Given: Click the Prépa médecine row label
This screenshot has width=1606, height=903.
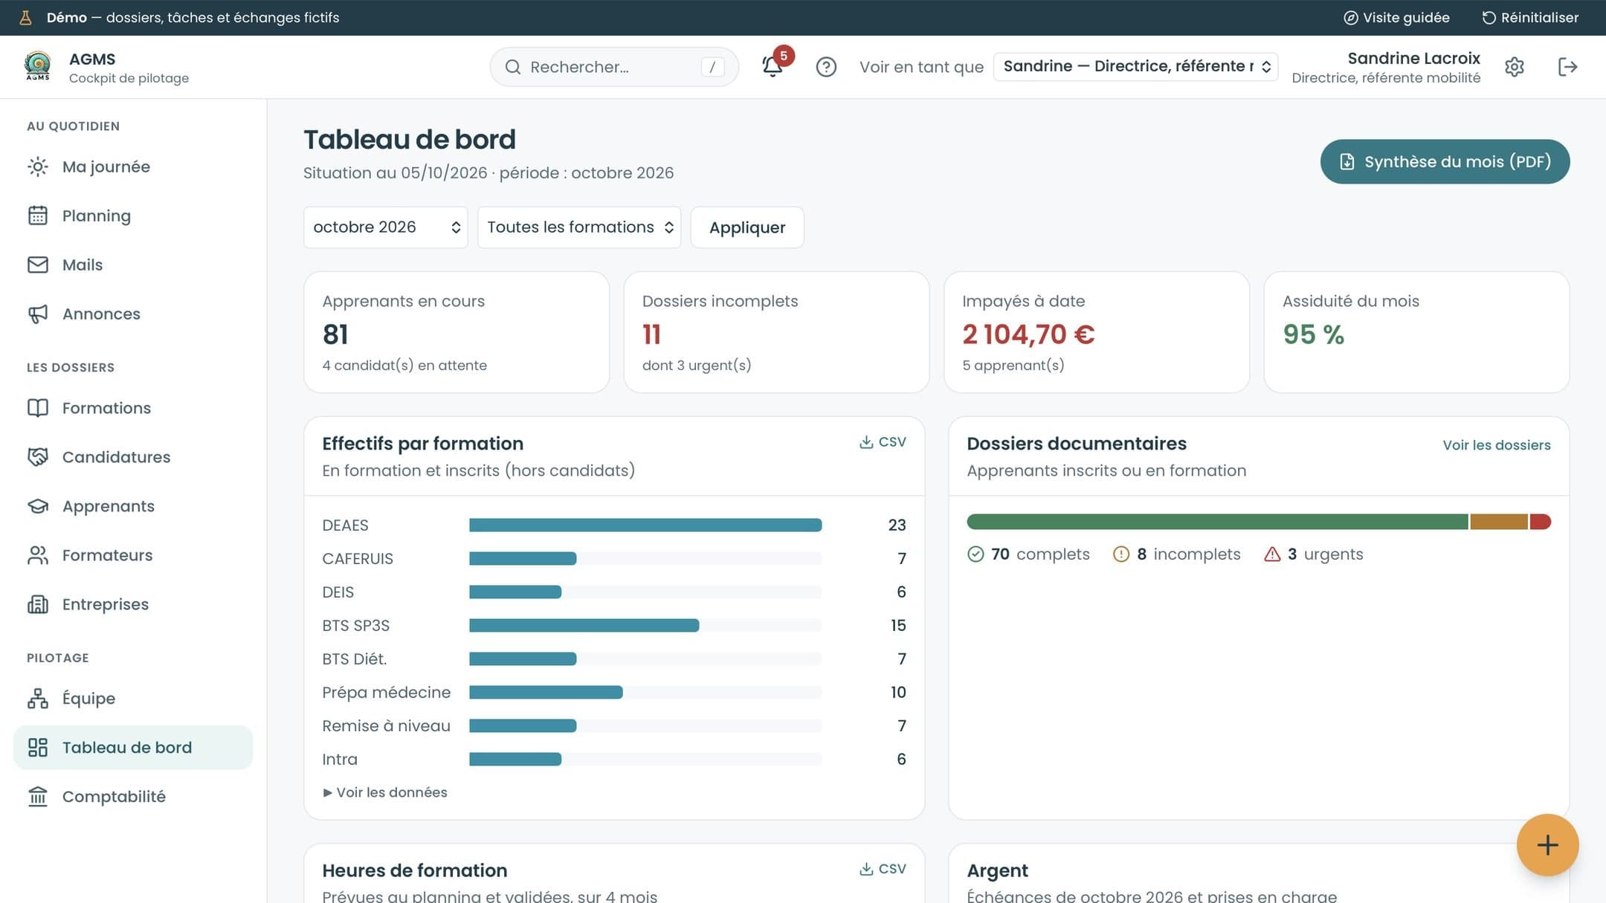Looking at the screenshot, I should coord(386,693).
